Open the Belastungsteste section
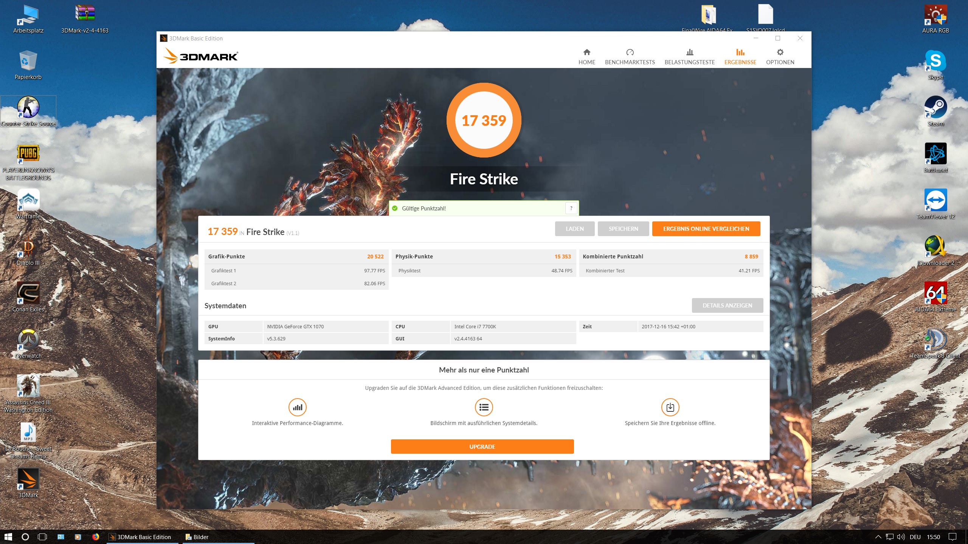The image size is (968, 544). [x=689, y=57]
